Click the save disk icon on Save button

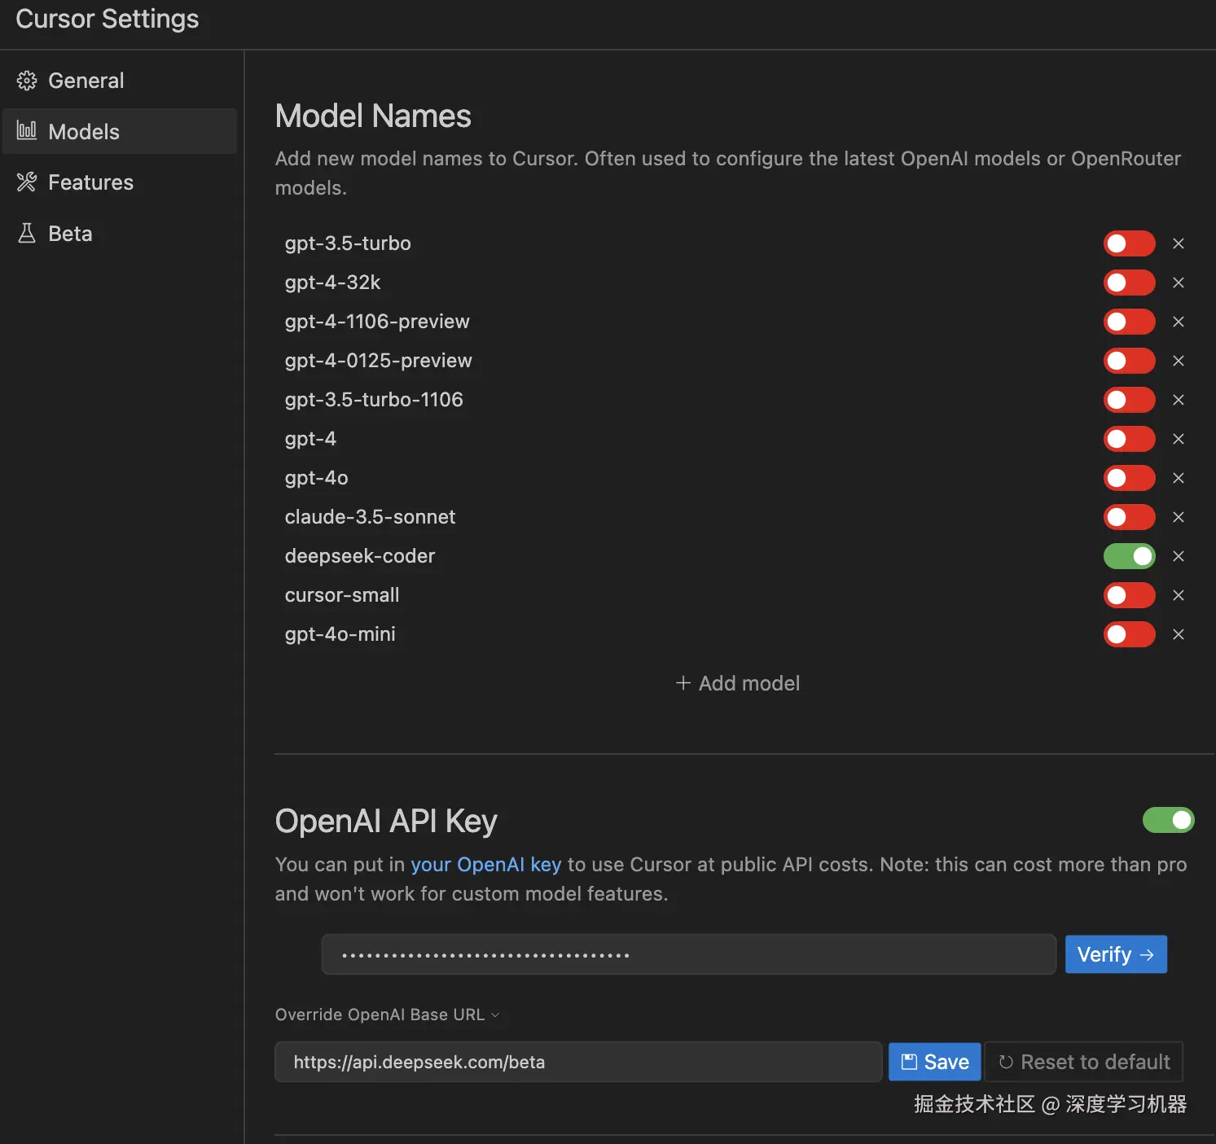coord(908,1061)
